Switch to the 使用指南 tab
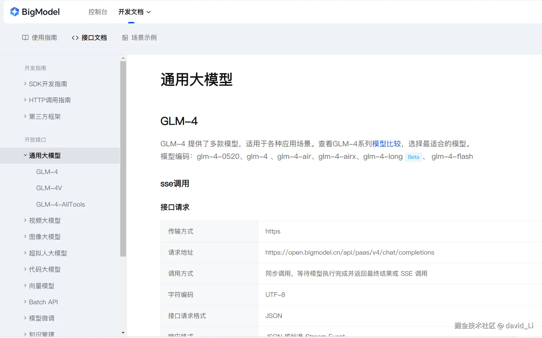This screenshot has height=338, width=542. 44,38
